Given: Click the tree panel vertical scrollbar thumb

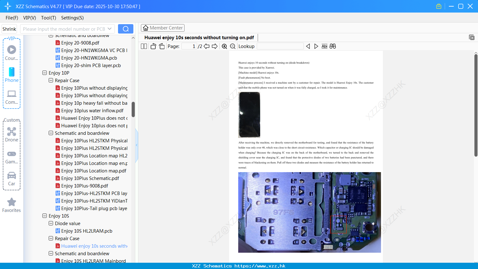Looking at the screenshot, I should pyautogui.click(x=133, y=109).
